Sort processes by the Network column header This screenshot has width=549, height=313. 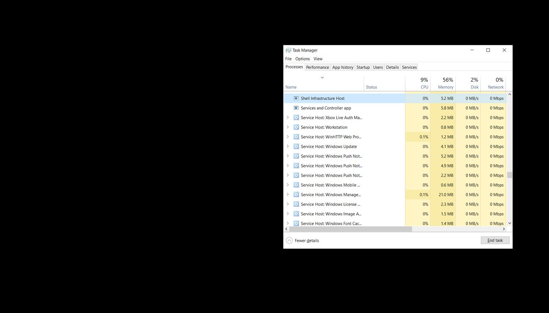(x=493, y=83)
